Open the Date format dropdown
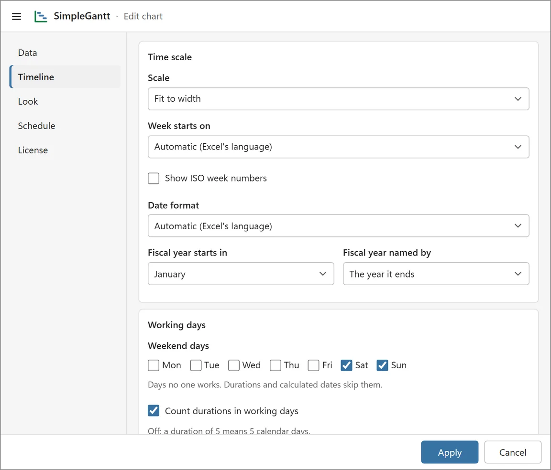Viewport: 551px width, 470px height. [x=339, y=226]
